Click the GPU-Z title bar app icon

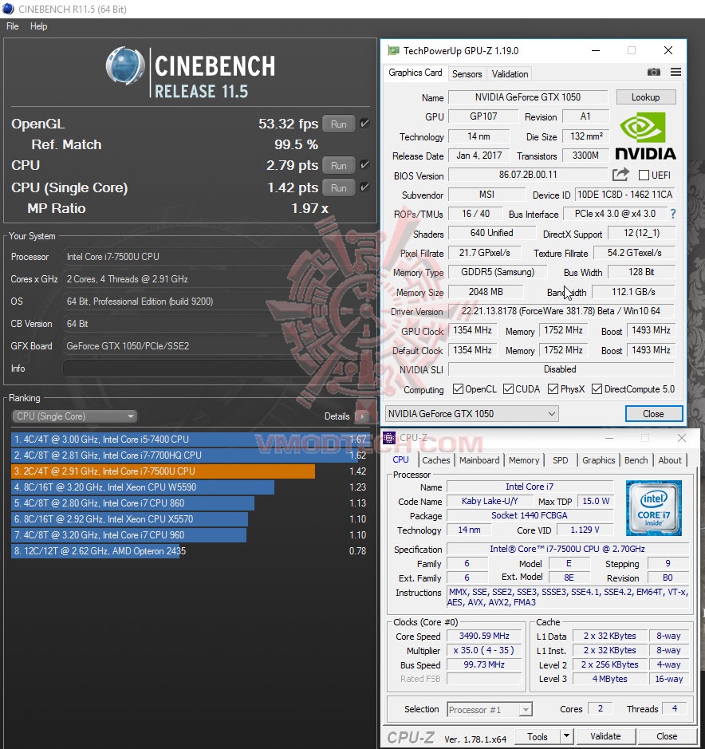coord(394,50)
